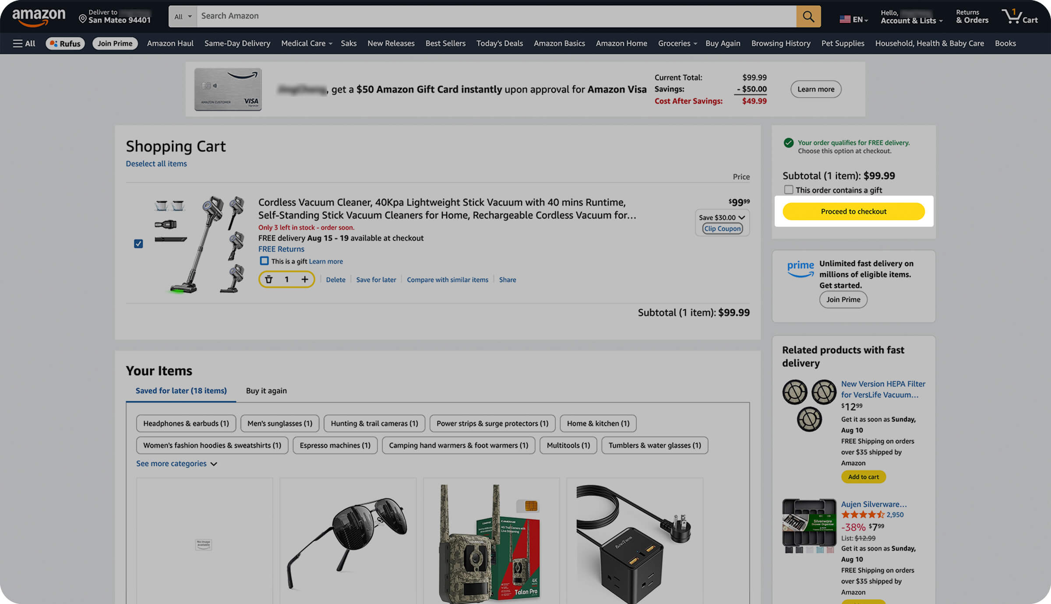Click Share link
Screen dimensions: 1051x604
point(508,280)
